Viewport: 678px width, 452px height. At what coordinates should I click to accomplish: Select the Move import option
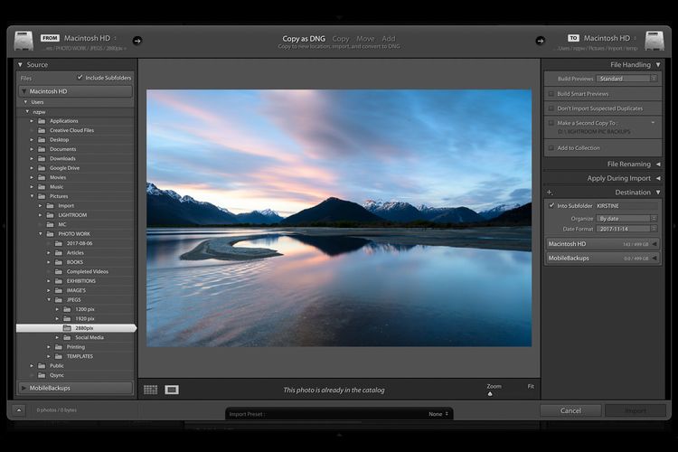(365, 39)
